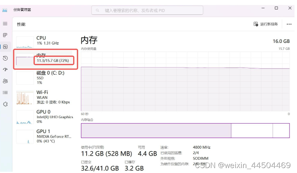This screenshot has width=297, height=173.
Task: Select the GPU 0 Intel UHD item
Action: (x=46, y=117)
